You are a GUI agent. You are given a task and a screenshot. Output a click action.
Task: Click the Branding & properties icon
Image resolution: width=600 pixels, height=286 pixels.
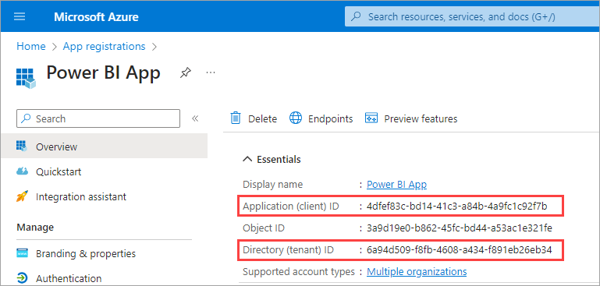coord(22,253)
